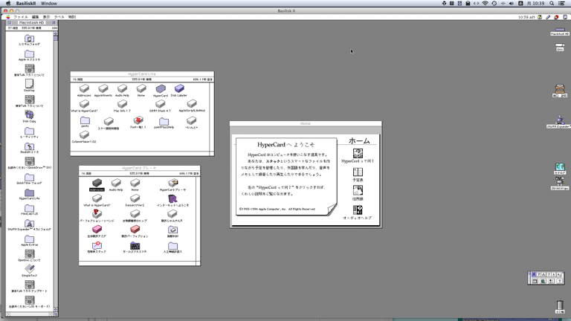The height and width of the screenshot is (321, 571).
Task: Select Addresses stack in HyperCard Lite window
Action: tap(85, 88)
